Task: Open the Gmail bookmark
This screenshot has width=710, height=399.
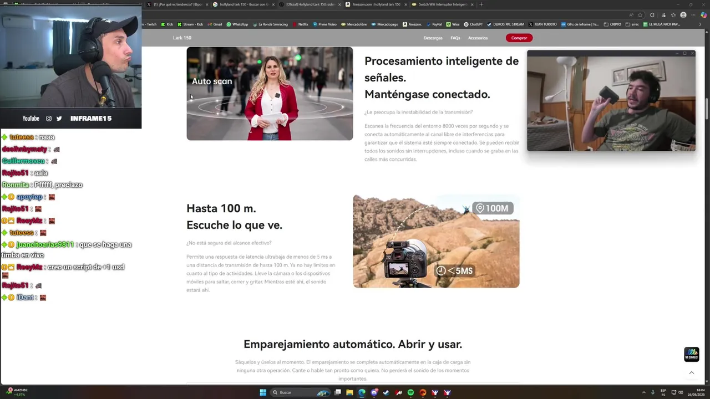Action: click(x=215, y=24)
